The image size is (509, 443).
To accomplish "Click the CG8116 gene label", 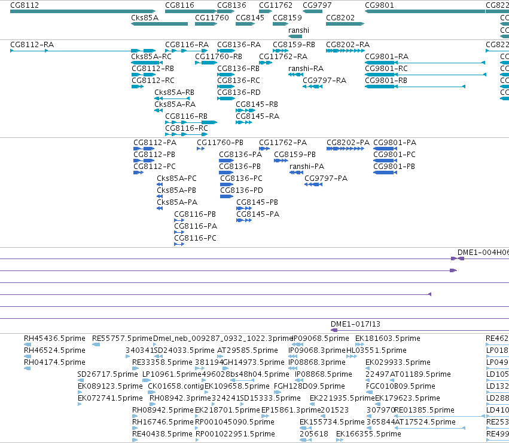I will click(x=179, y=5).
